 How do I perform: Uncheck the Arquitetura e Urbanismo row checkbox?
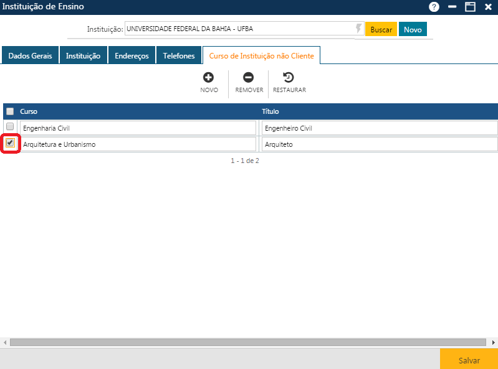tap(10, 143)
